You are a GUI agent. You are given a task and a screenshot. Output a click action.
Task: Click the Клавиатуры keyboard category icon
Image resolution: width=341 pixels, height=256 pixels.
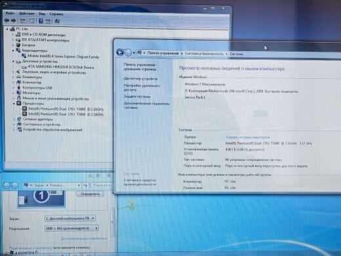pyautogui.click(x=18, y=77)
